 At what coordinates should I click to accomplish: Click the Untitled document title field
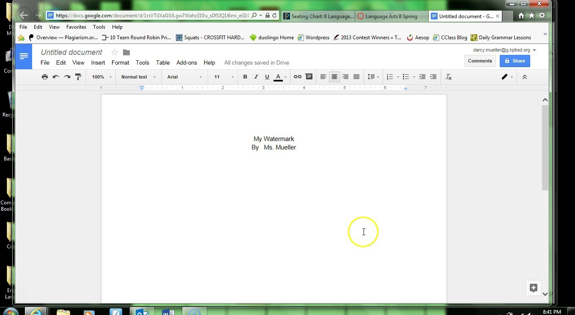(71, 52)
